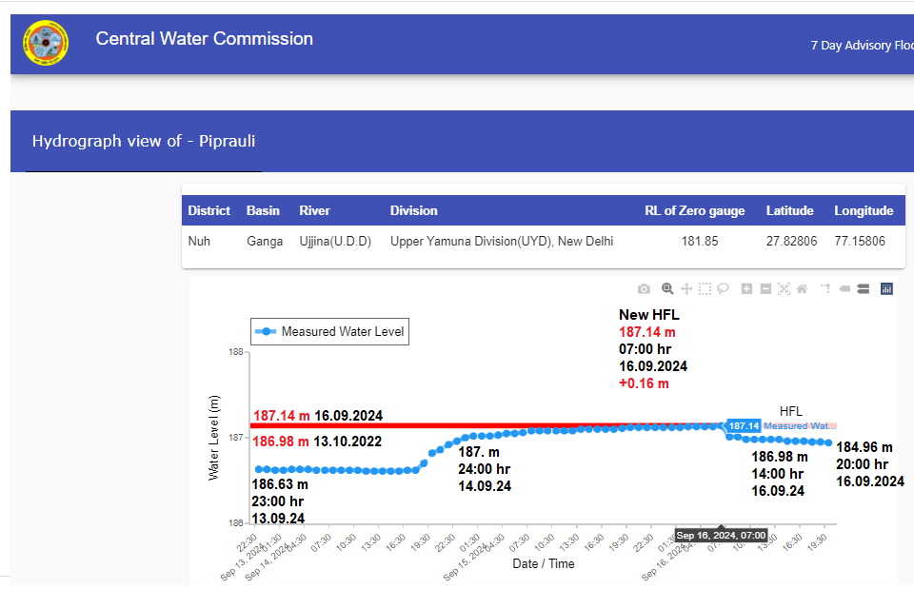Enable show closest data on hover
Screen dimensions: 914x609
coord(844,289)
